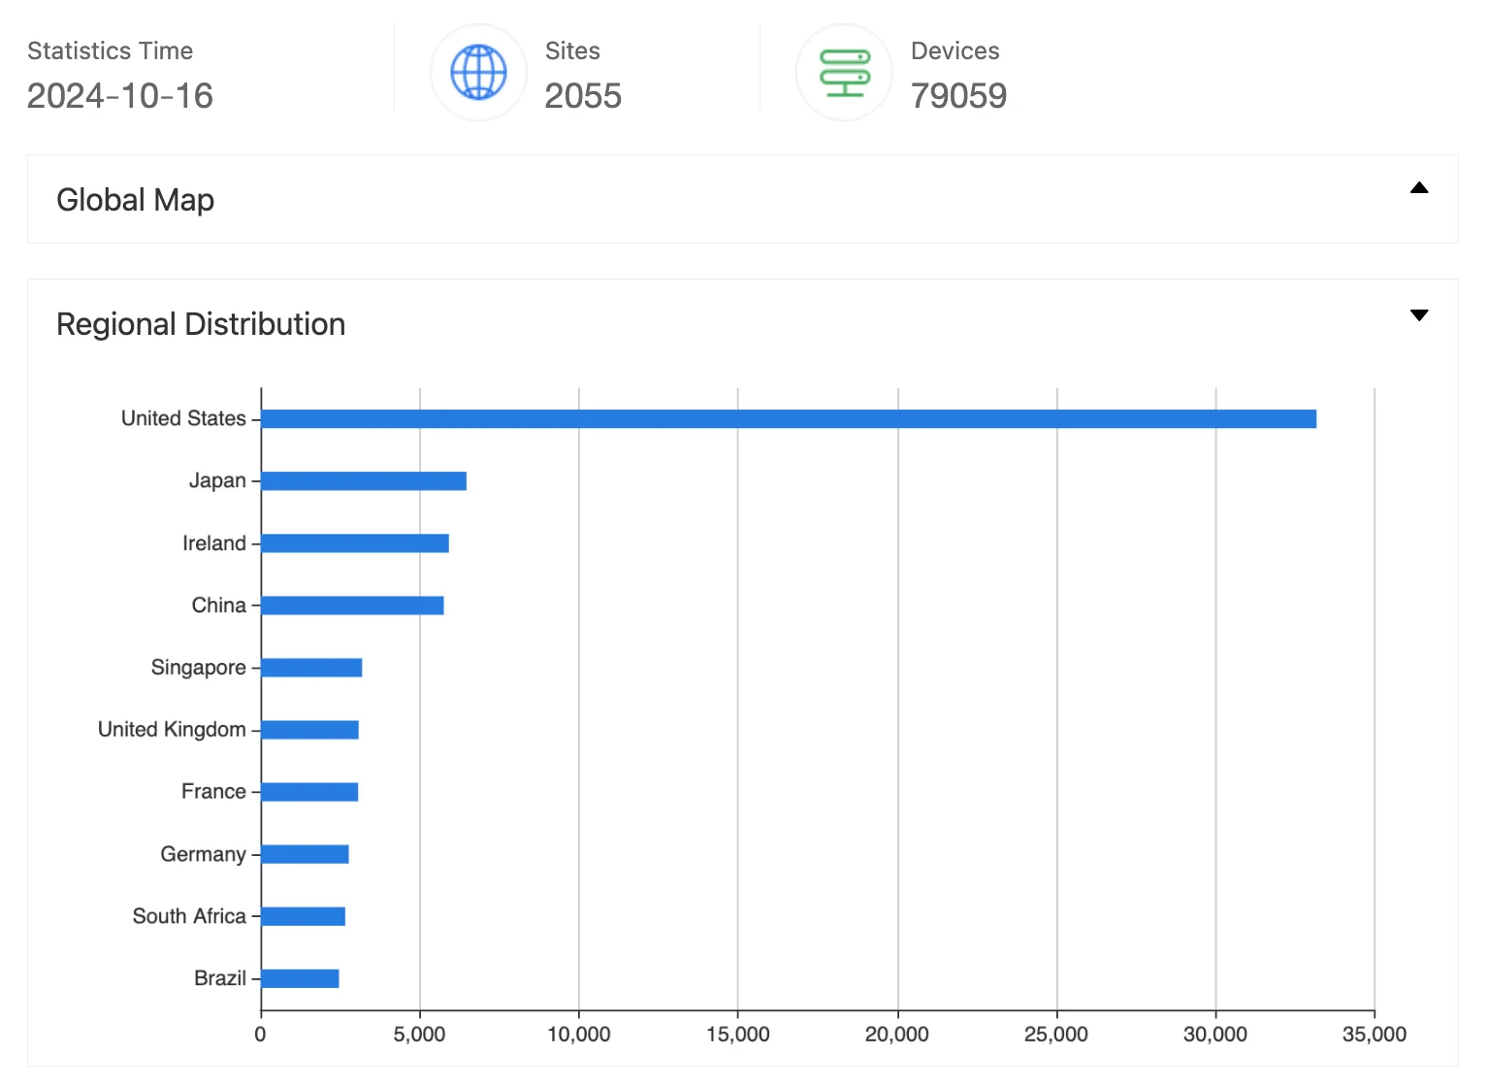
Task: Click the Global Map heading
Action: [x=136, y=200]
